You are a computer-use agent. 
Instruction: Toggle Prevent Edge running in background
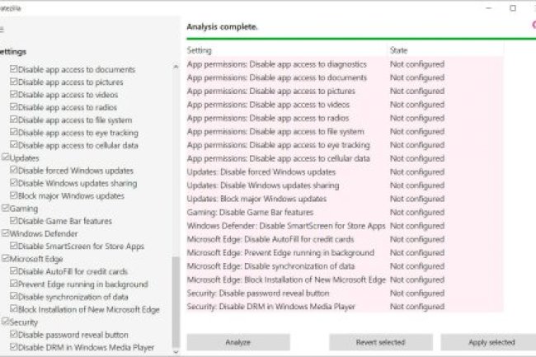tap(14, 284)
